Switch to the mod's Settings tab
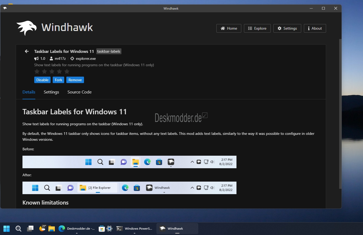Image resolution: width=363 pixels, height=235 pixels. (51, 92)
